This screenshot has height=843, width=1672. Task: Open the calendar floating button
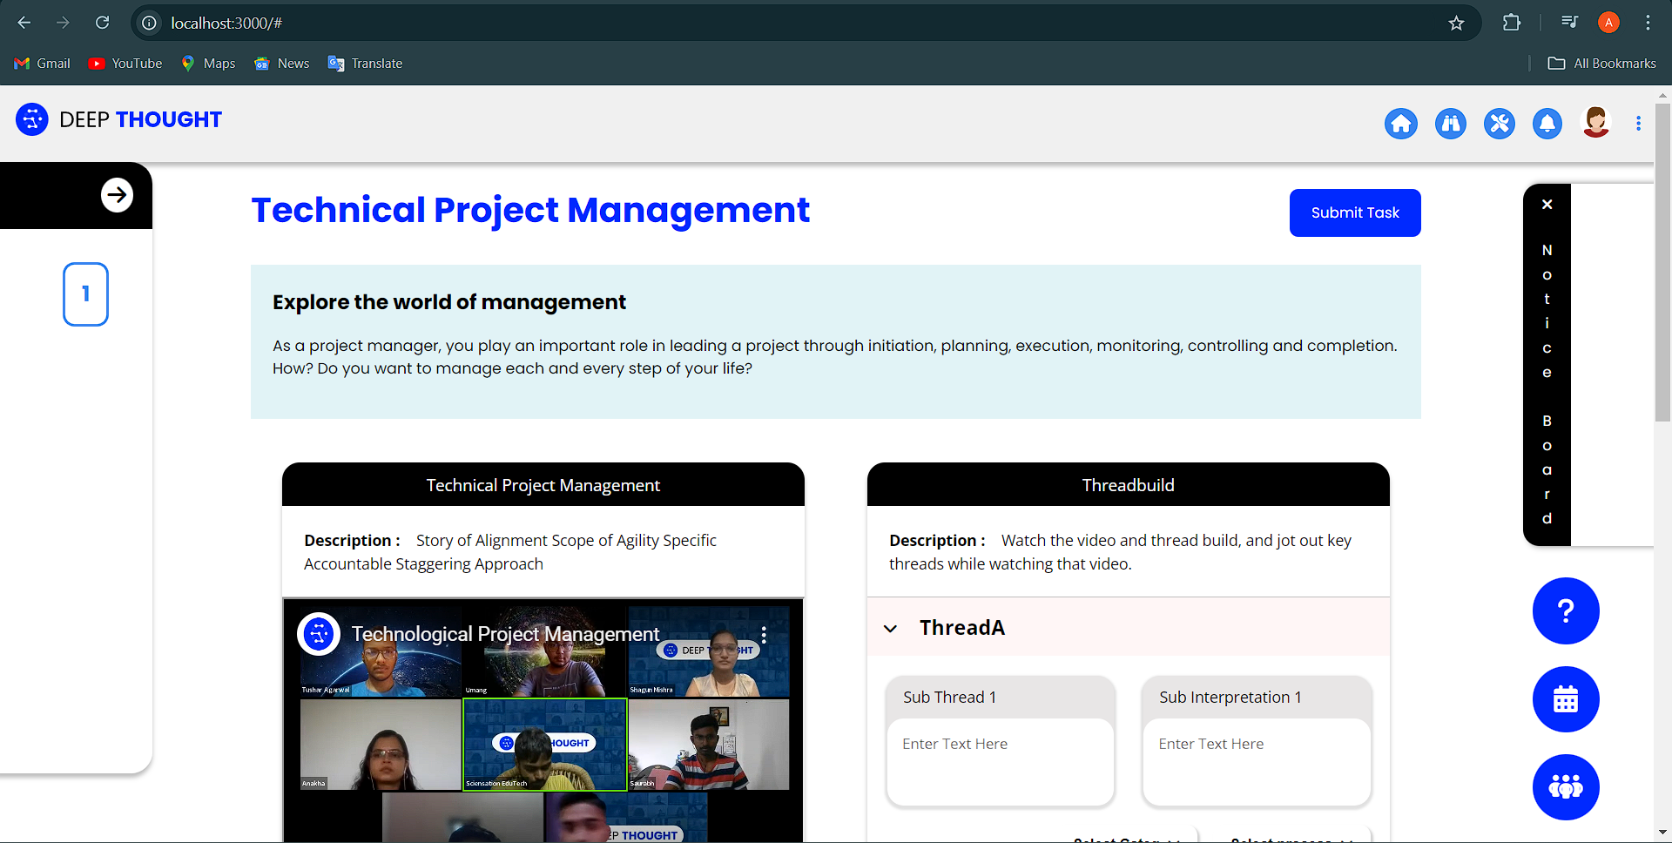coord(1566,699)
